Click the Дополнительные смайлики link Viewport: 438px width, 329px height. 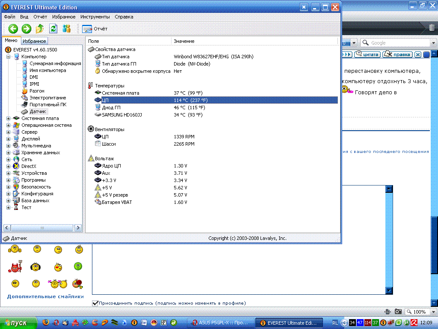(45, 296)
